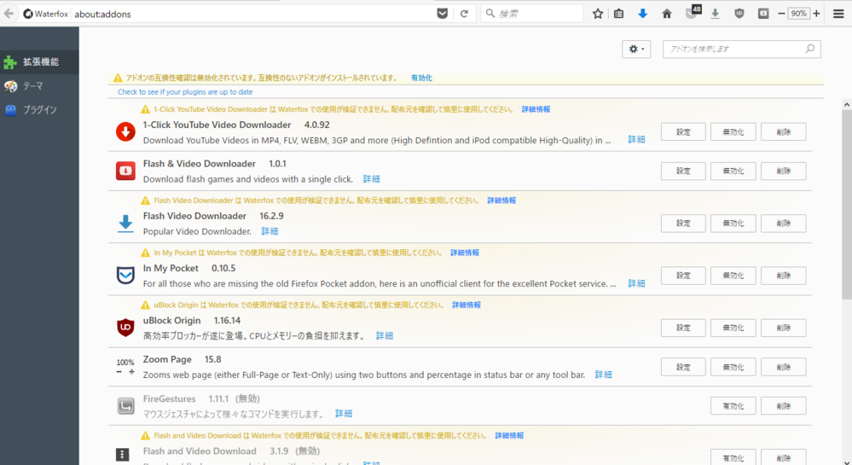Click the 1-Click YouTube Video Downloader red icon
Screen dimensions: 852x465
pos(125,131)
